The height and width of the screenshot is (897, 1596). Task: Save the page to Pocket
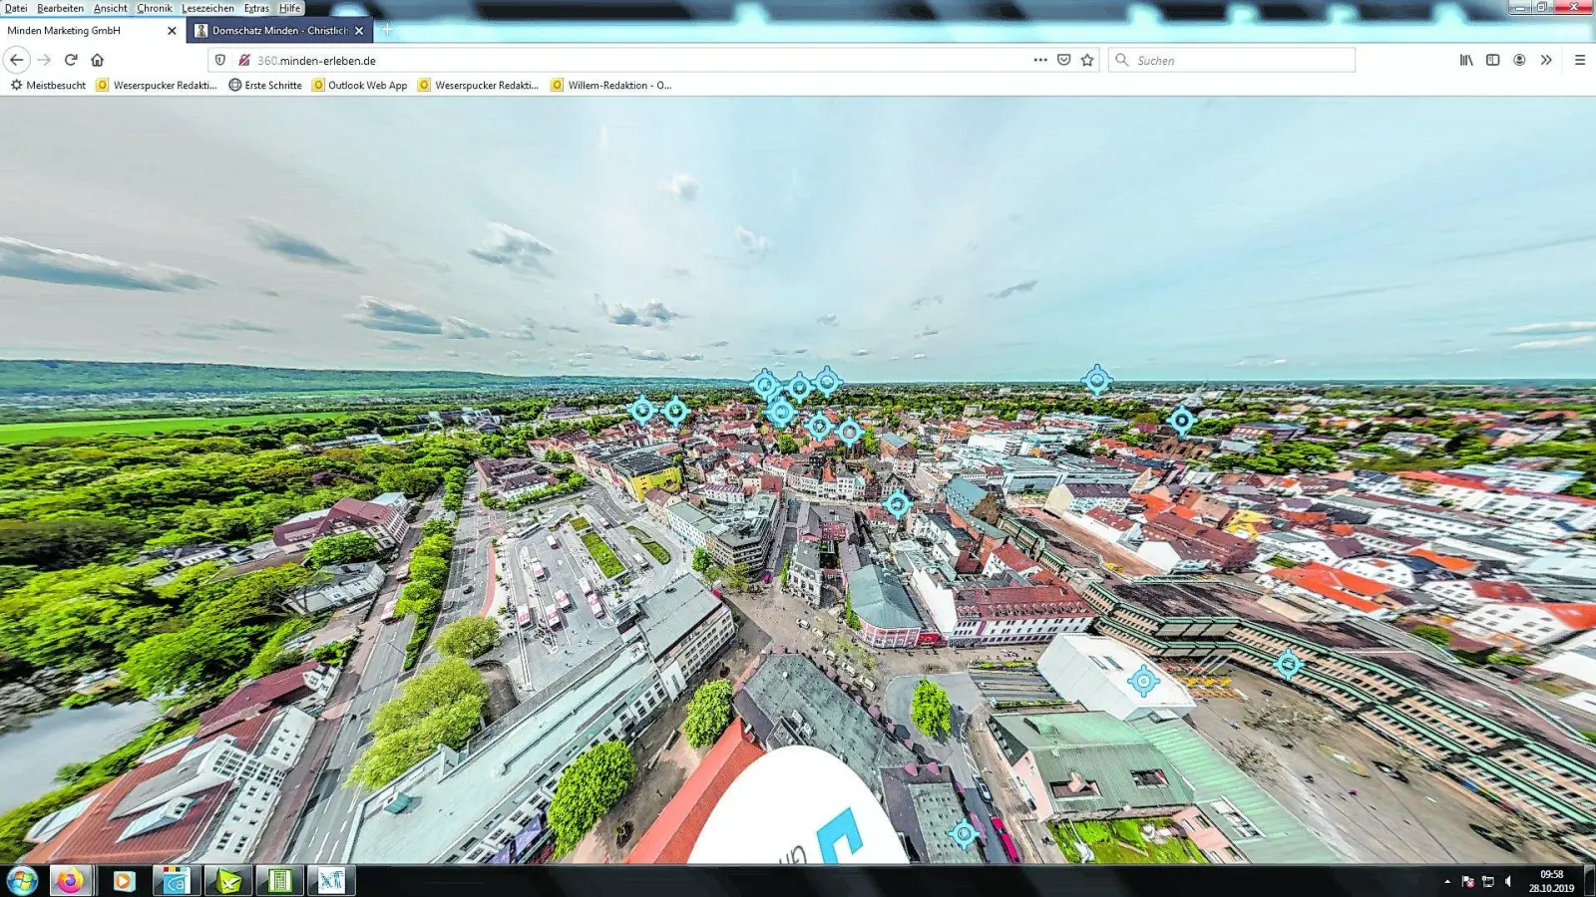coord(1063,60)
